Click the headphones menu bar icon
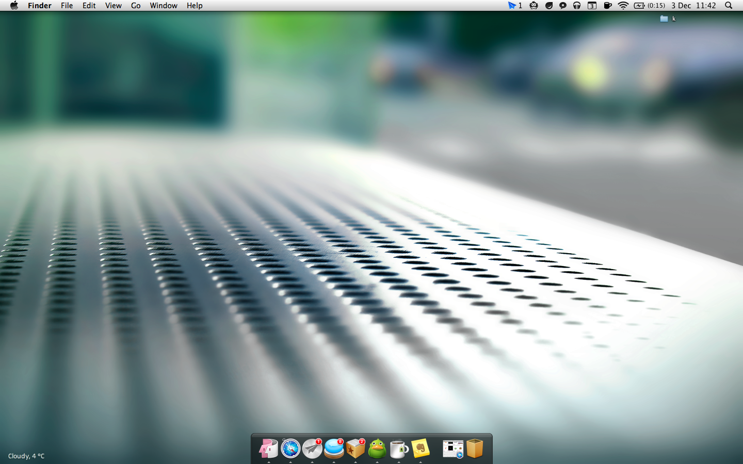This screenshot has height=464, width=743. pos(577,6)
